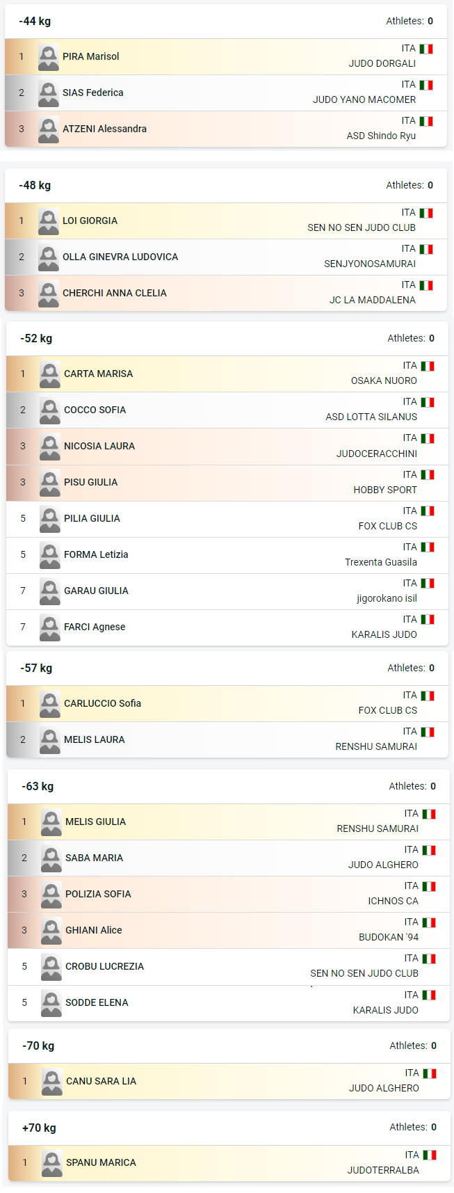This screenshot has height=1193, width=454.
Task: Click the flag icon above KARALIS JUDO in -52 kg
Action: click(x=428, y=620)
